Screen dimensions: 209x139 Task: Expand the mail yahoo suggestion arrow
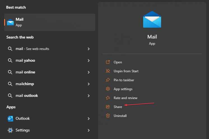click(89, 61)
